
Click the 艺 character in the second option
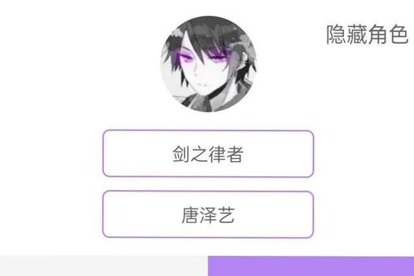226,215
